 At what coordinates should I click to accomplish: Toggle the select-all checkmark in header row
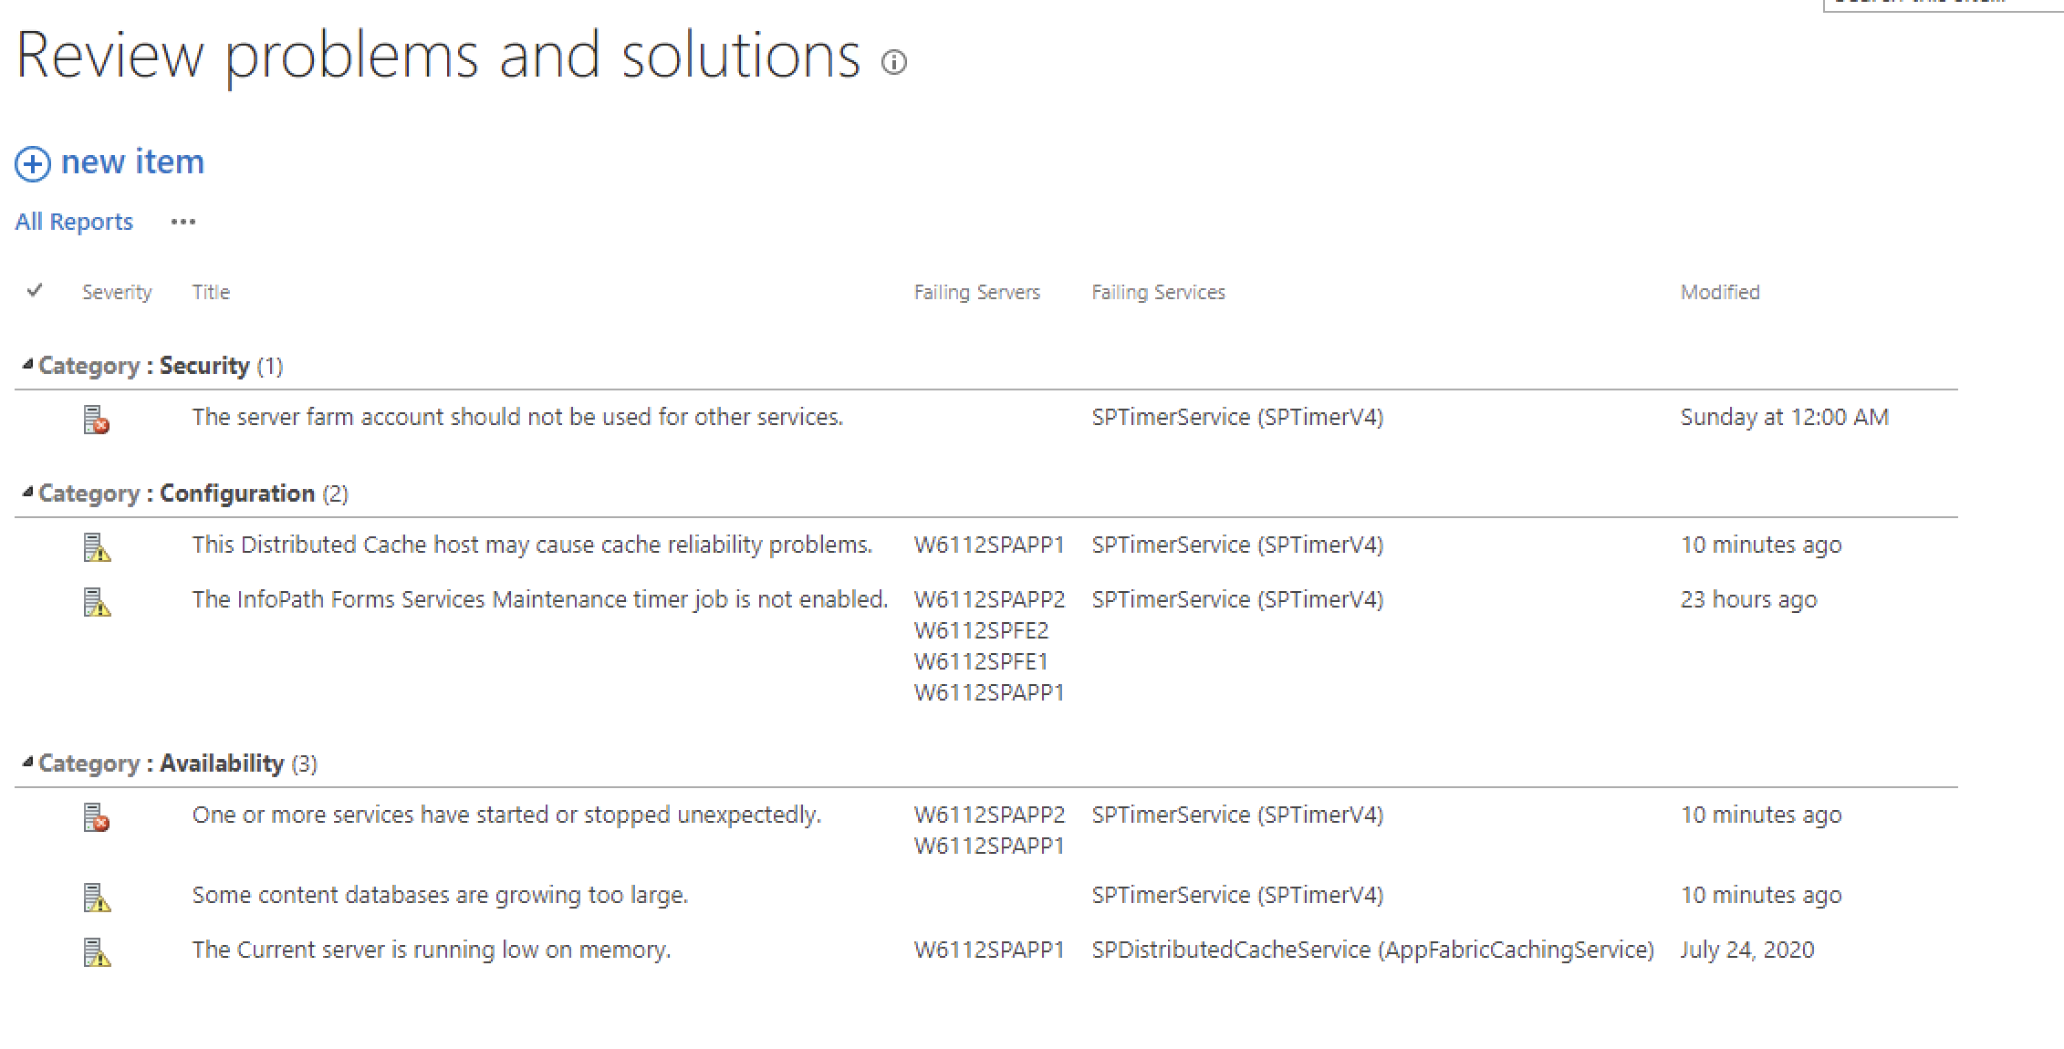pyautogui.click(x=35, y=291)
